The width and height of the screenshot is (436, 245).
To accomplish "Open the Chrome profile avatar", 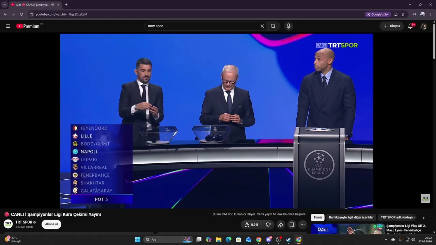I will click(422, 14).
